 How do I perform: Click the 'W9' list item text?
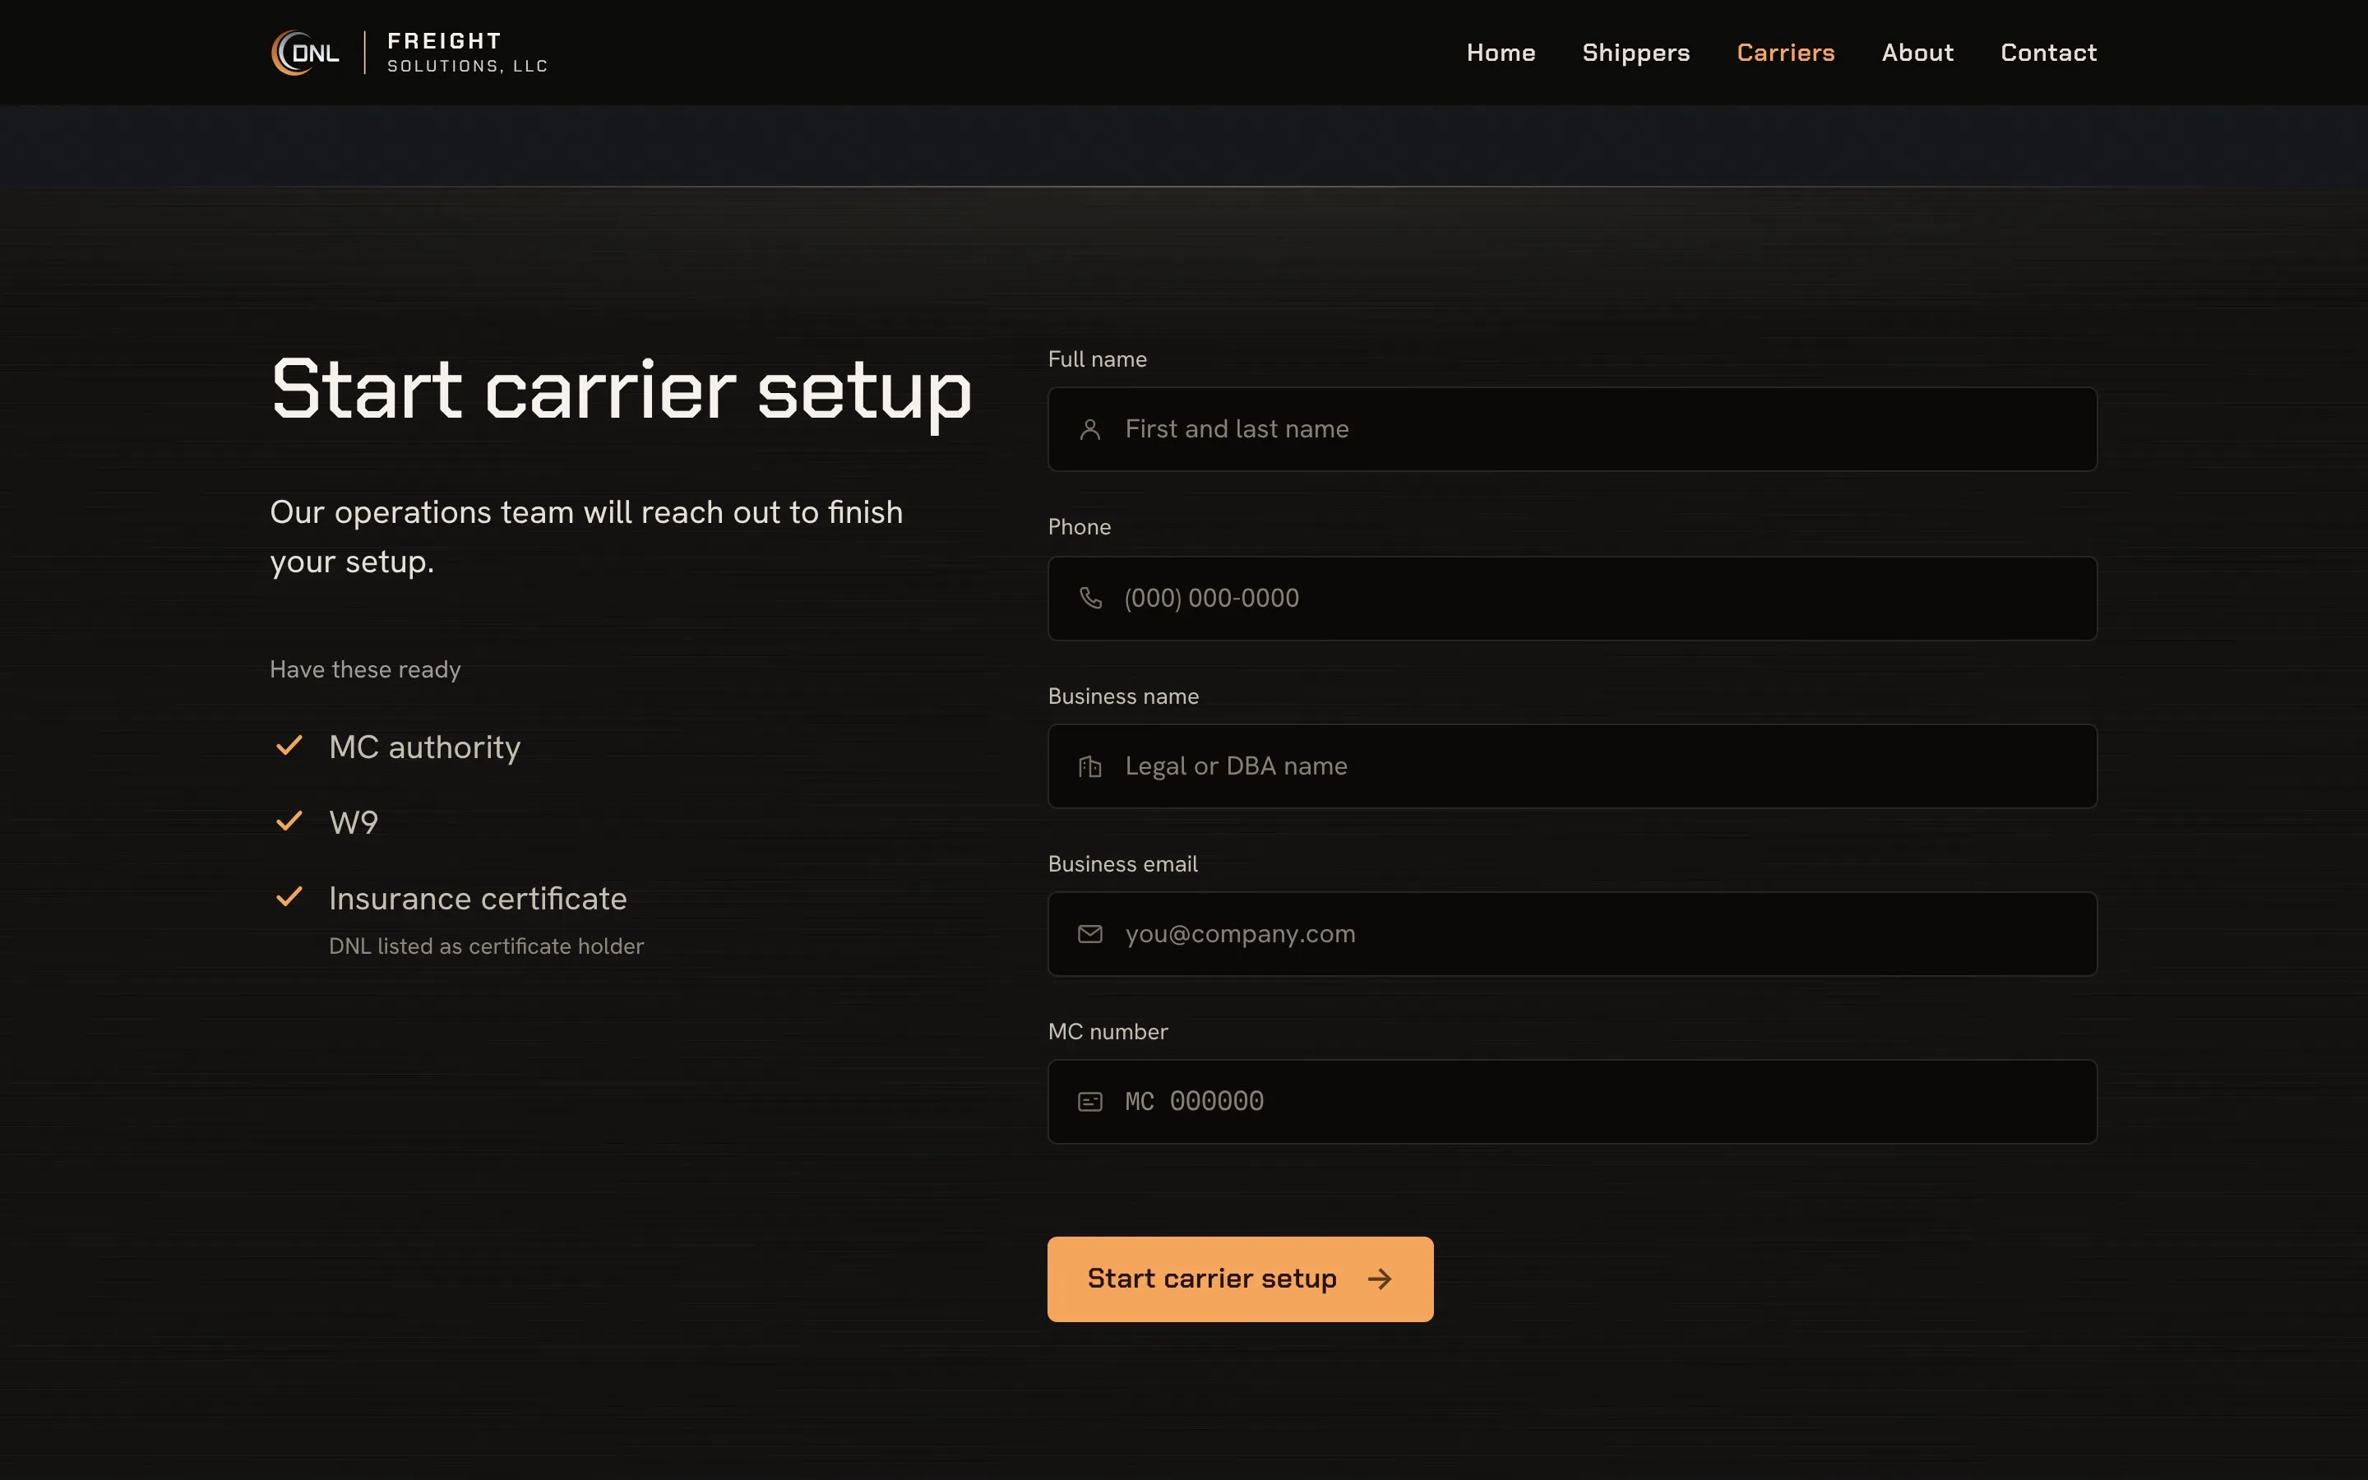(354, 822)
